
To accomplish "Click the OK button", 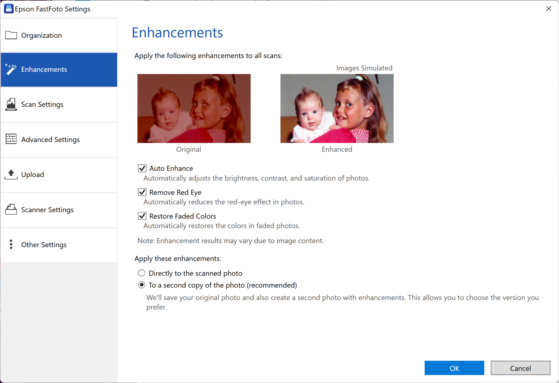I will tap(454, 368).
